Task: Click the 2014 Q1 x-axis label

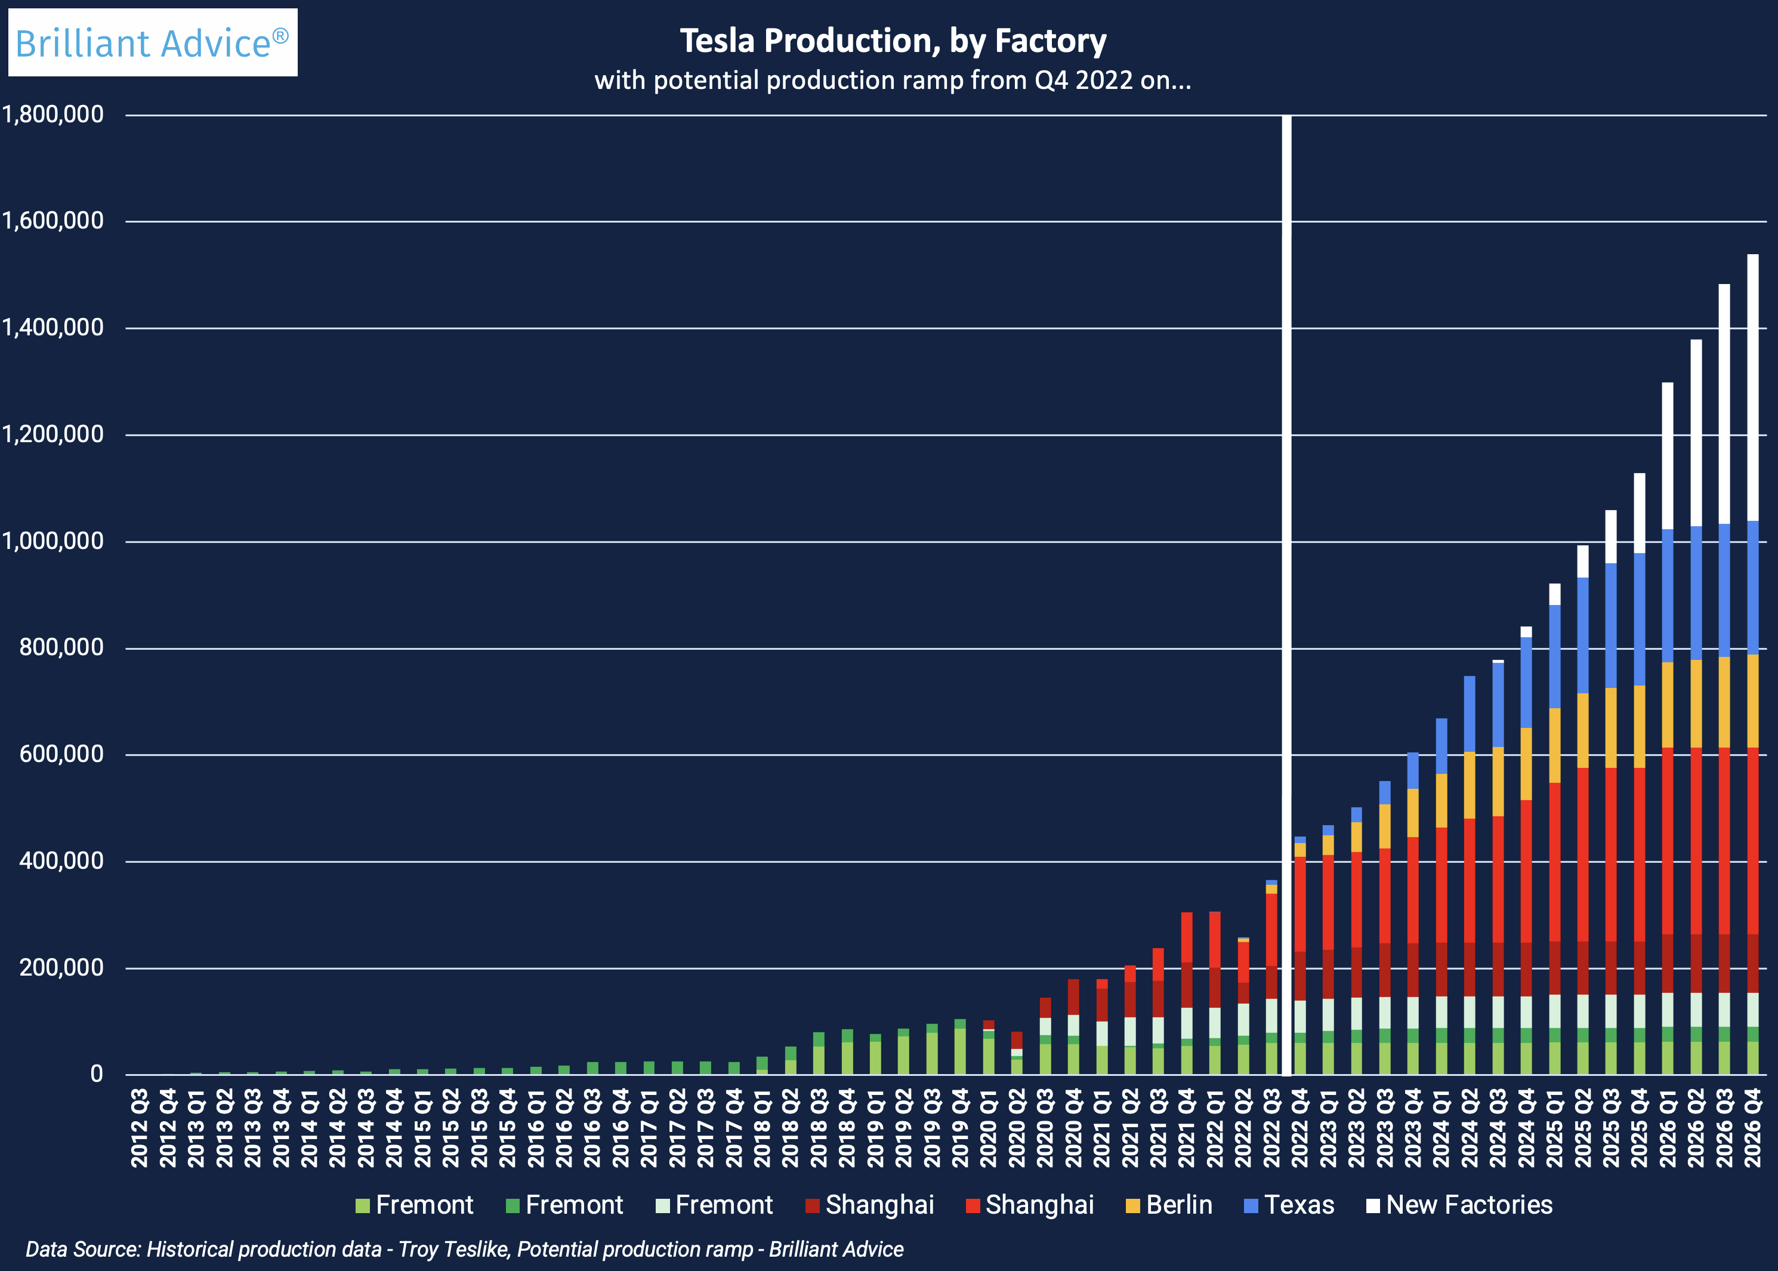Action: (x=309, y=1128)
